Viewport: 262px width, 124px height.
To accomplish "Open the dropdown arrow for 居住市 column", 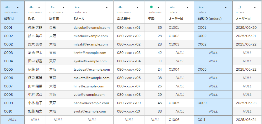I will (63, 7).
